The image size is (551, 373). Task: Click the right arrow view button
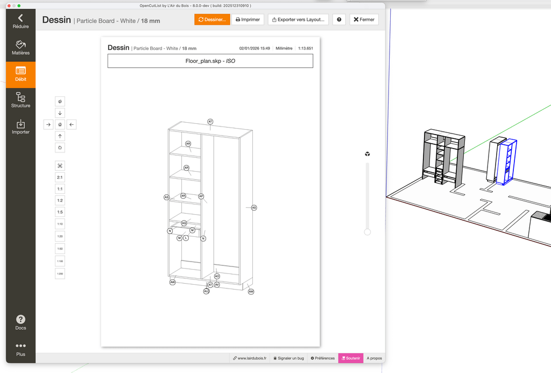tap(48, 125)
